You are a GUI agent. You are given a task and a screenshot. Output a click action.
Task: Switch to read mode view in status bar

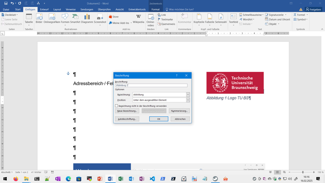270,172
